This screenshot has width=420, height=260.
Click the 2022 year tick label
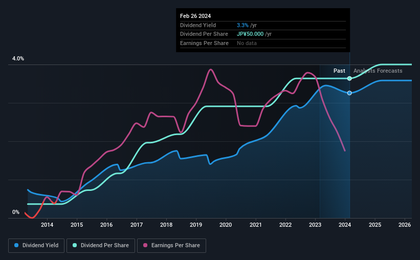pos(285,225)
